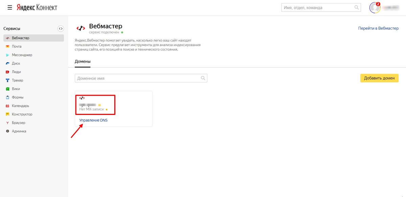Collapse the Сервисы sidebar
Screen dimensions: 406x197
coord(61,29)
